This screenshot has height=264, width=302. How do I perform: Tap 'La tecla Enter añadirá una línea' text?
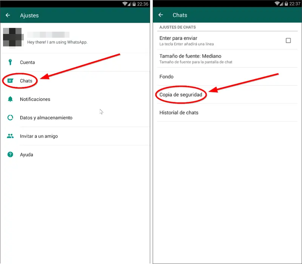186,44
